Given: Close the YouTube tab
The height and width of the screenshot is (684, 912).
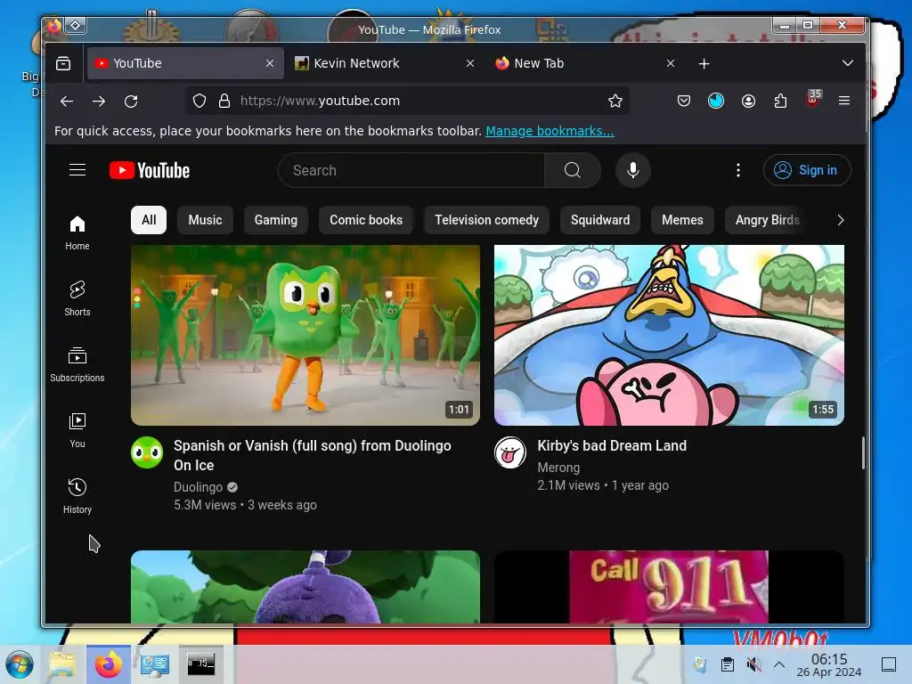Looking at the screenshot, I should click(x=270, y=63).
